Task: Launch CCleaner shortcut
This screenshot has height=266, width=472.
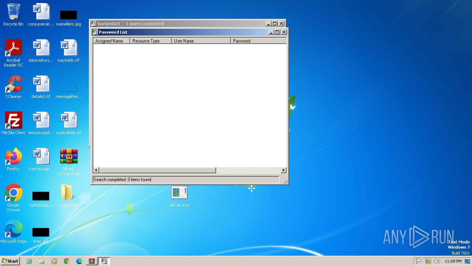Action: (x=13, y=87)
